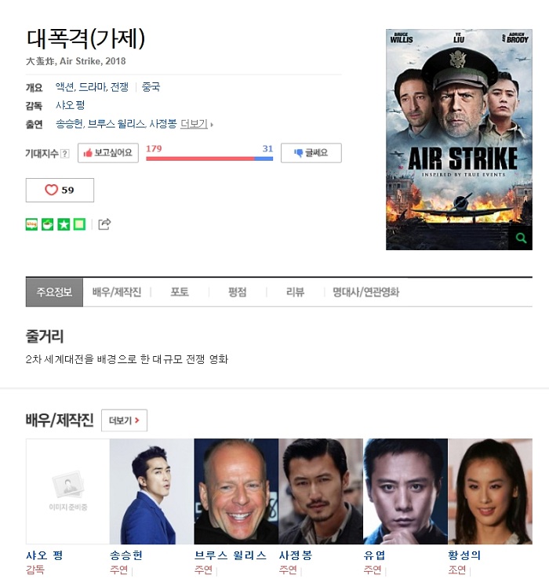This screenshot has height=582, width=549.
Task: Click the light green square share icon
Action: [79, 224]
